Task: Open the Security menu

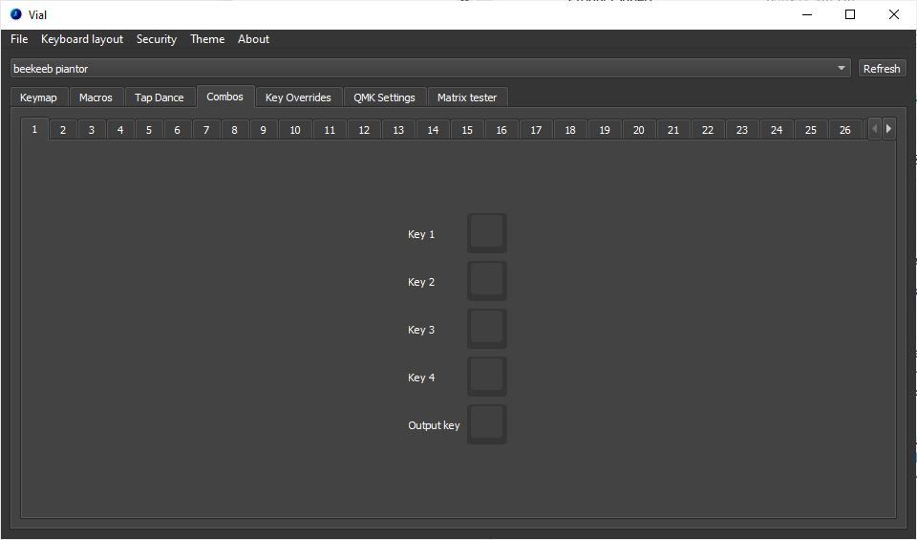Action: (156, 39)
